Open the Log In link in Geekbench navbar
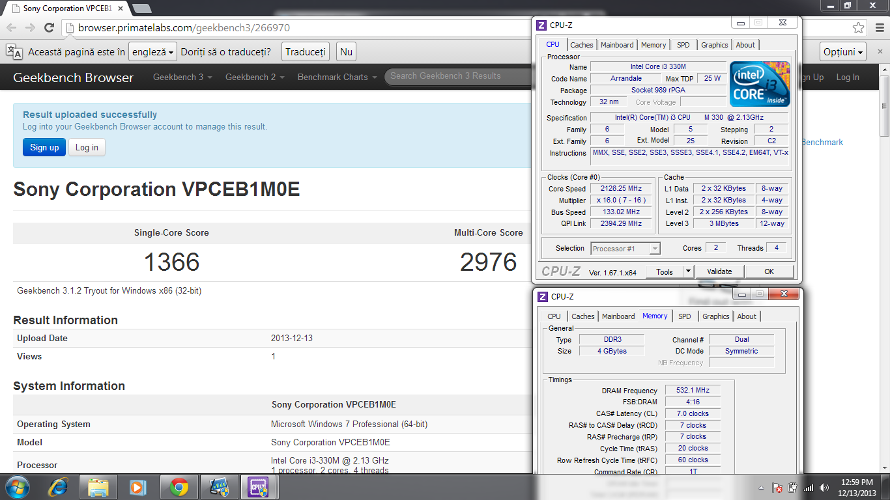The height and width of the screenshot is (500, 890). pyautogui.click(x=848, y=77)
